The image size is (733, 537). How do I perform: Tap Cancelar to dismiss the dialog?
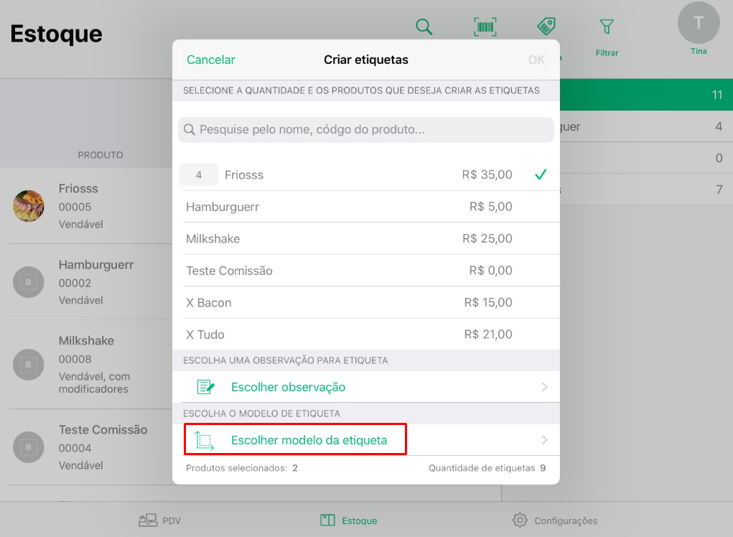(211, 60)
